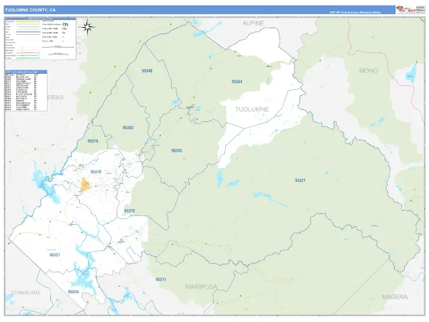Click the MADERA county label
Image resolution: width=429 pixels, height=322 pixels.
(395, 297)
